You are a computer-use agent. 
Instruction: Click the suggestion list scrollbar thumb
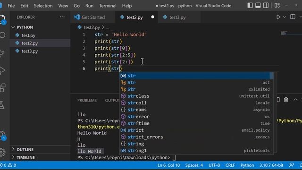point(272,76)
